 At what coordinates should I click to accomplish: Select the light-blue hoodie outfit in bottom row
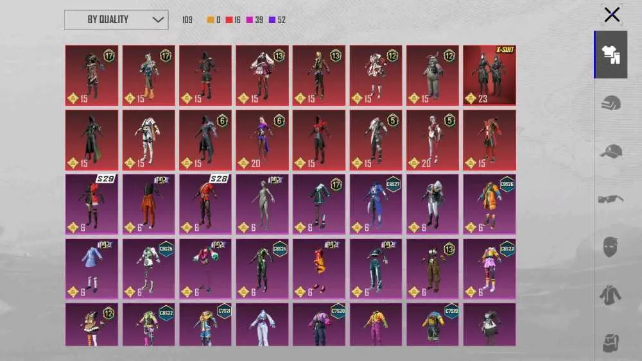point(262,324)
